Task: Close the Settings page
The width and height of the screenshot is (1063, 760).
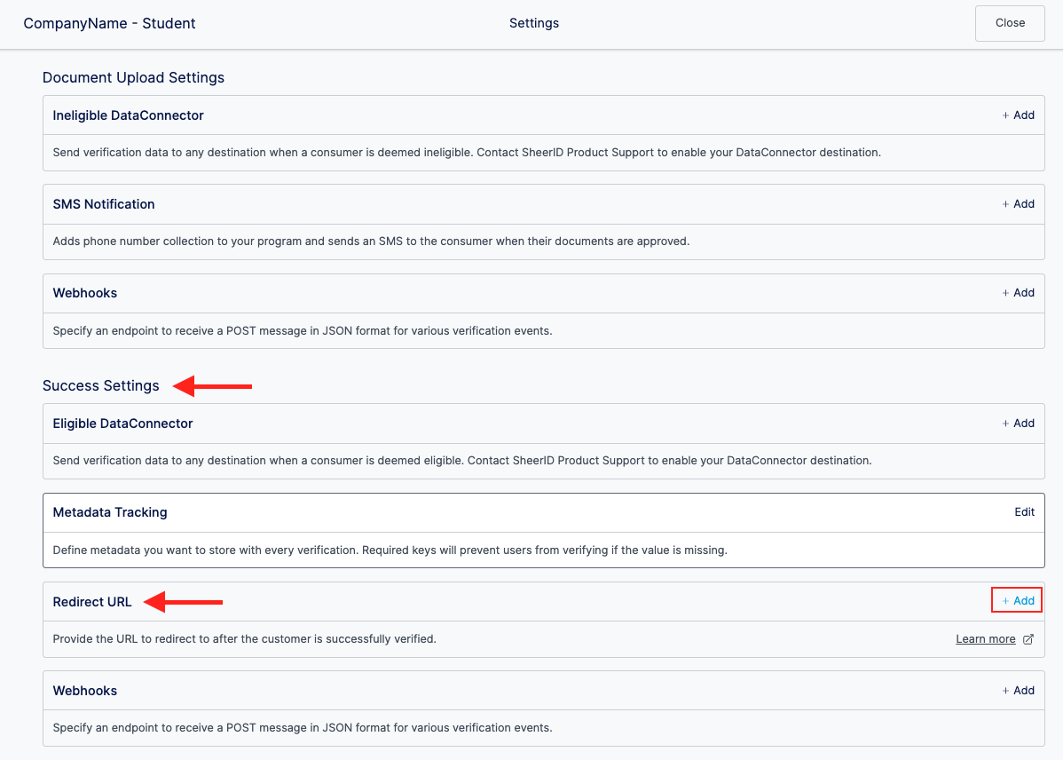Action: tap(1010, 23)
